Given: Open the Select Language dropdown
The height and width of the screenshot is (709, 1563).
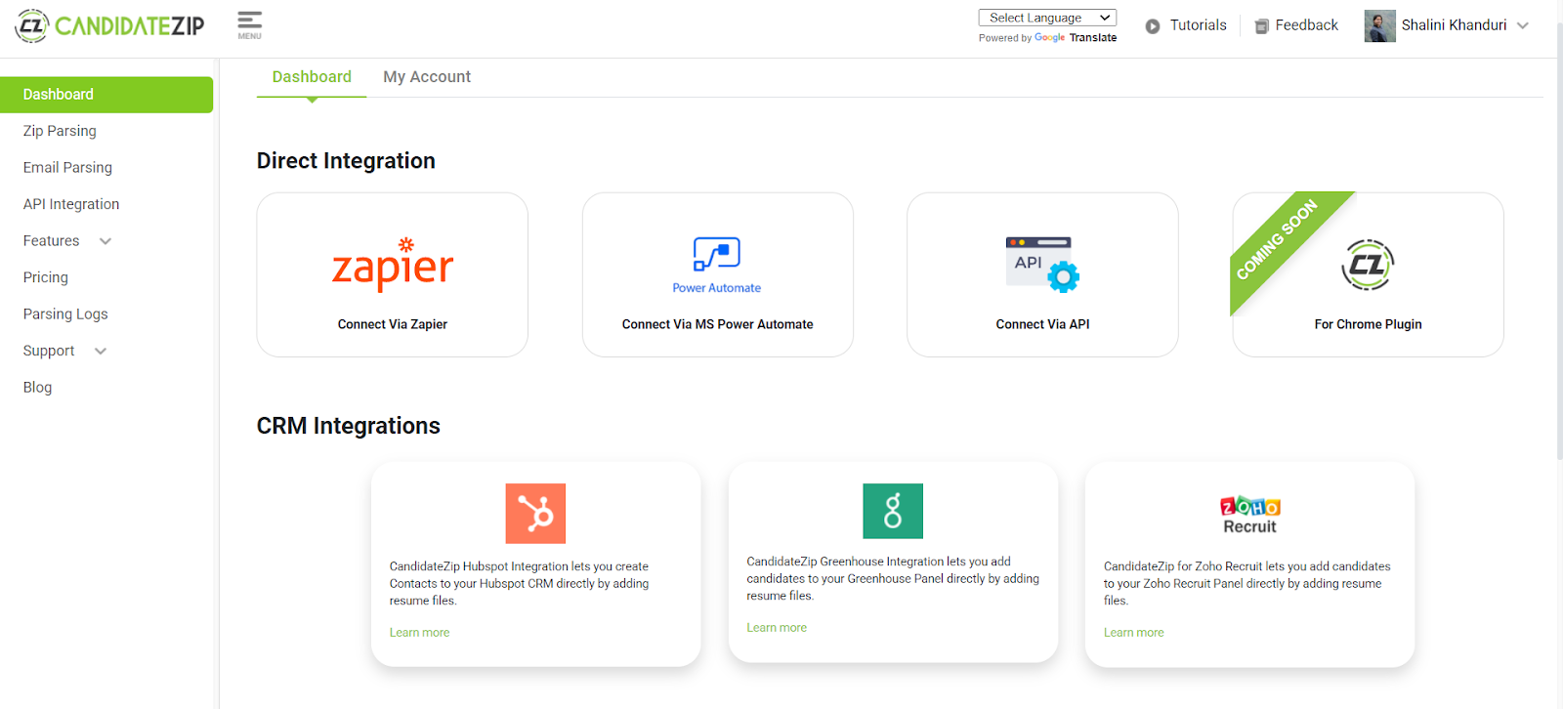Looking at the screenshot, I should point(1047,18).
